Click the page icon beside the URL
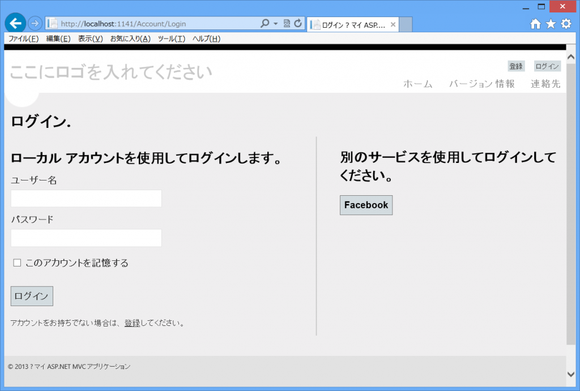Screen dimensions: 580x391 [51, 24]
